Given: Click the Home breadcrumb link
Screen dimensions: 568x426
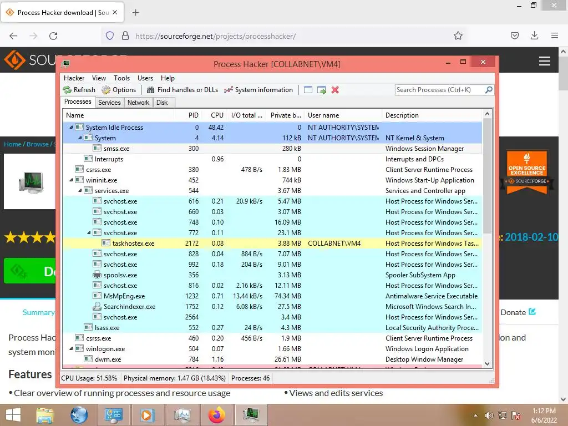Looking at the screenshot, I should [13, 144].
